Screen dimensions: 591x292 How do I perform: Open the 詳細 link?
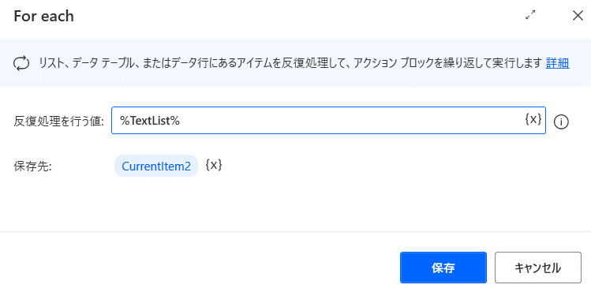pos(557,63)
